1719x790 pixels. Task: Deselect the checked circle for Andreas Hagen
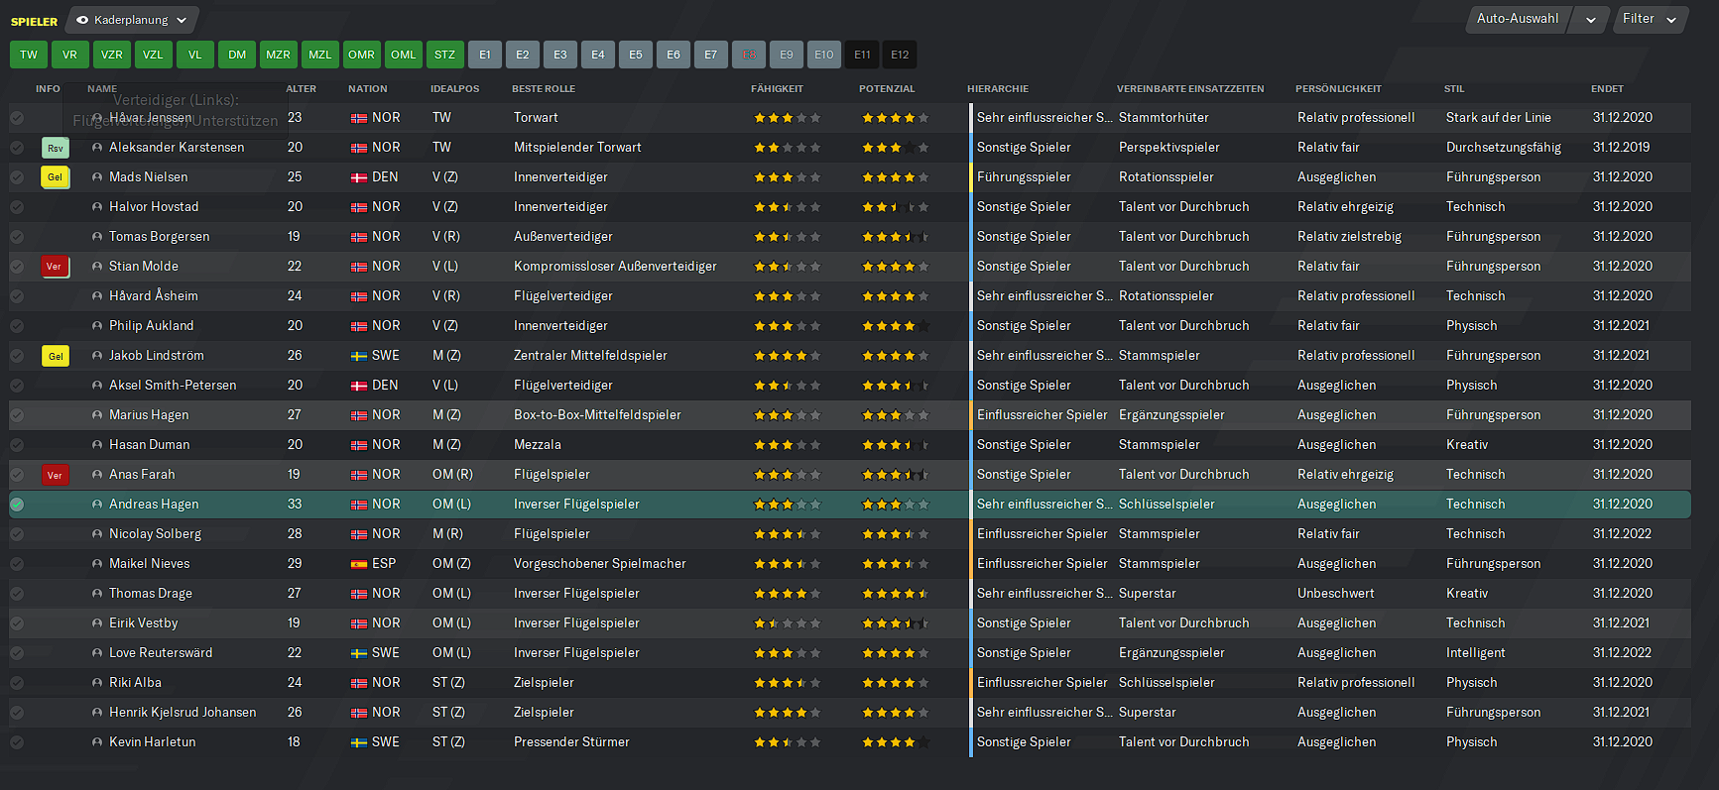(x=17, y=505)
